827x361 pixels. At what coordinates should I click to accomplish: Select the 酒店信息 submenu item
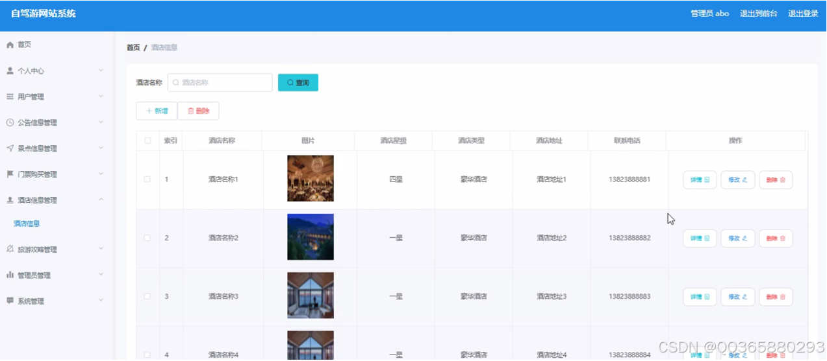coord(27,224)
